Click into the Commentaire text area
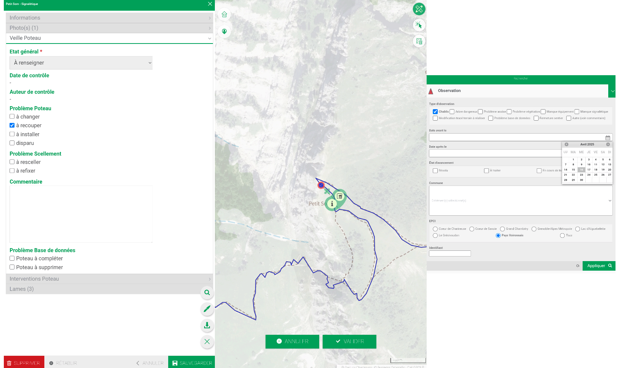622x368 pixels. click(x=81, y=214)
